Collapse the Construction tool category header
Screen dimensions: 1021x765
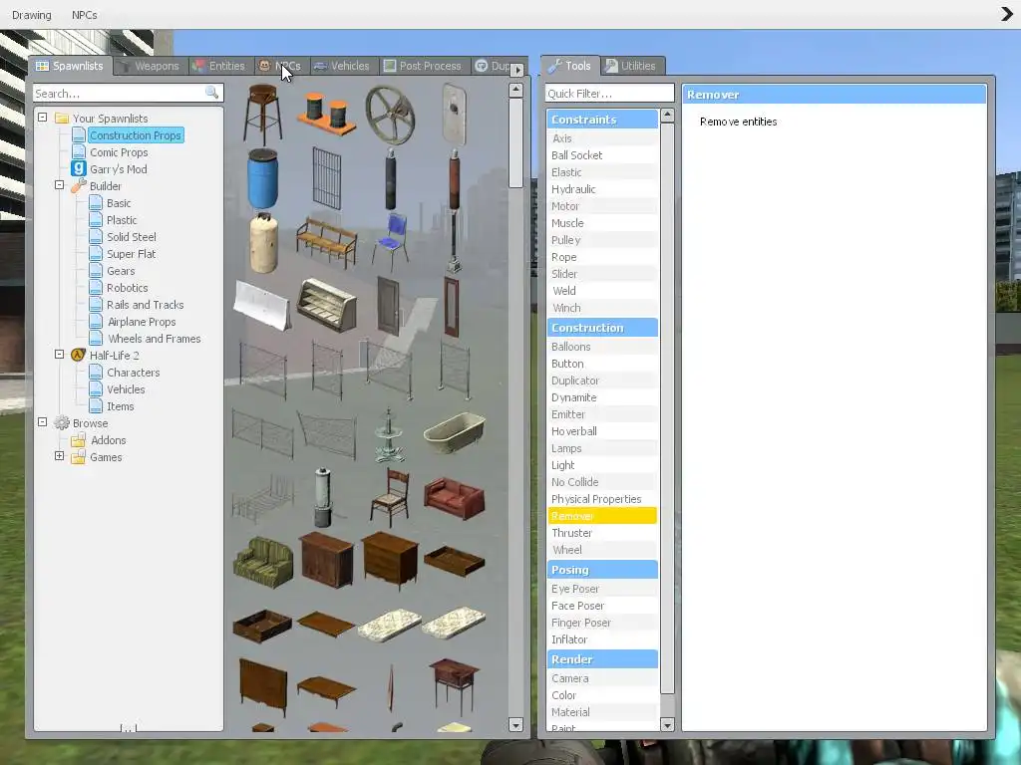tap(602, 327)
